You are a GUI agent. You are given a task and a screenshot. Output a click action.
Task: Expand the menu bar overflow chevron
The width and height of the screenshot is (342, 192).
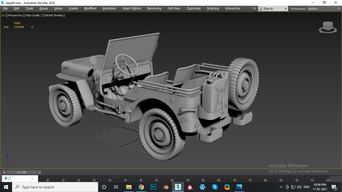click(x=254, y=9)
